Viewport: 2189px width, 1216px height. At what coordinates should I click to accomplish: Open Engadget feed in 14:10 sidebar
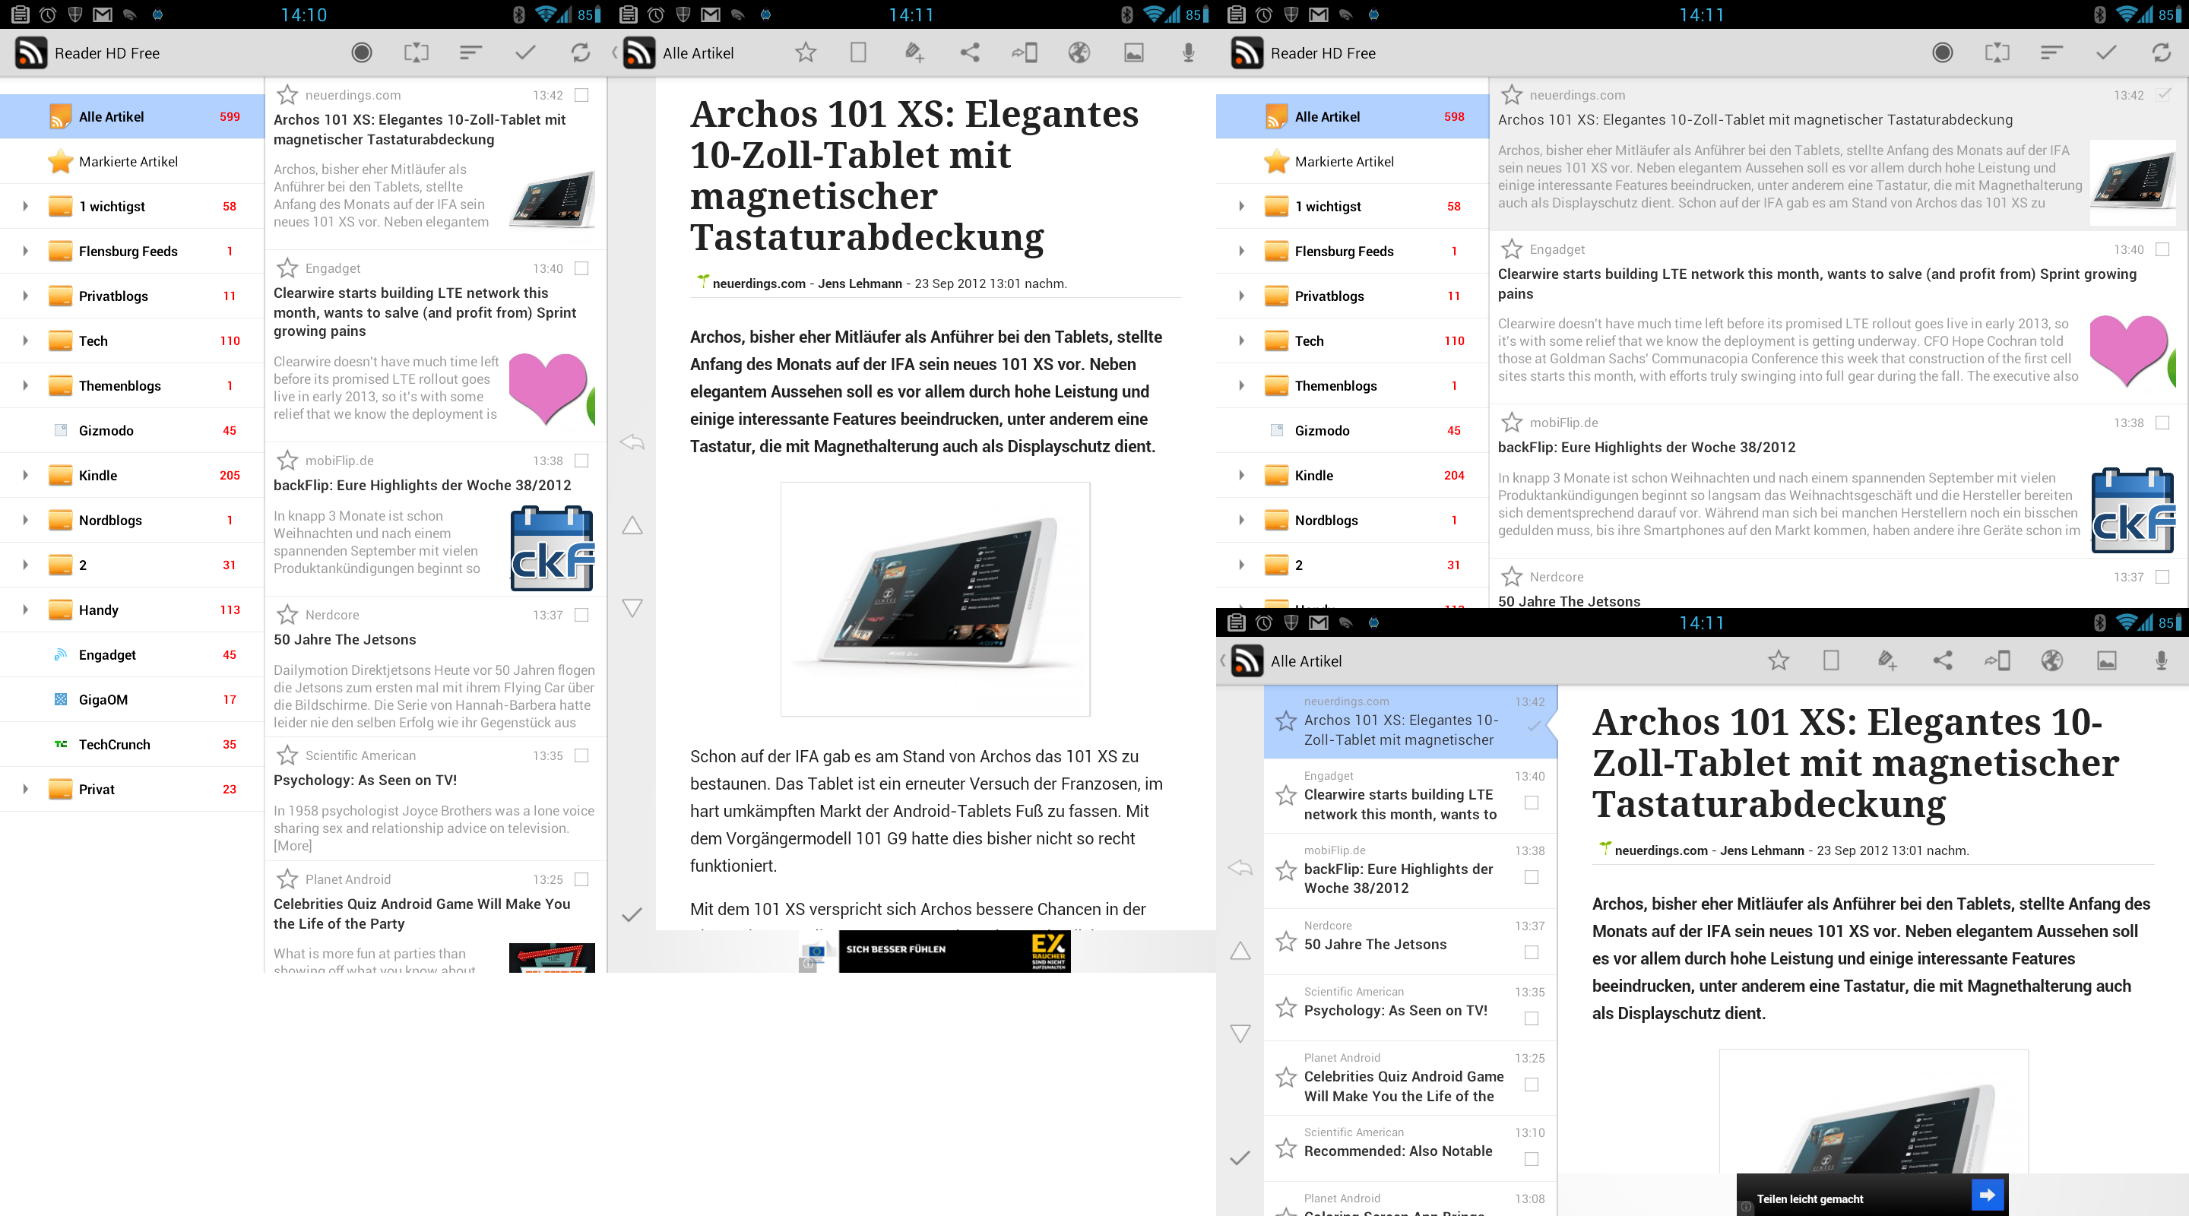(131, 654)
